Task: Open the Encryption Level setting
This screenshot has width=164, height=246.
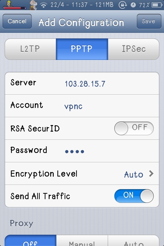Action: 82,173
